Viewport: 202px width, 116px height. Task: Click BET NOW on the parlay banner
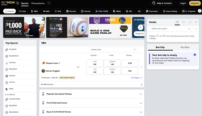[x=123, y=35]
